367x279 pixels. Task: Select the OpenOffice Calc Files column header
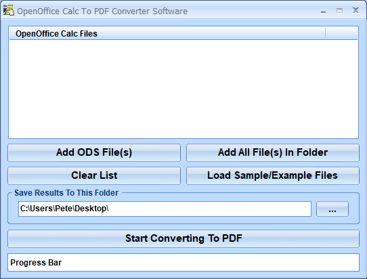(x=167, y=33)
